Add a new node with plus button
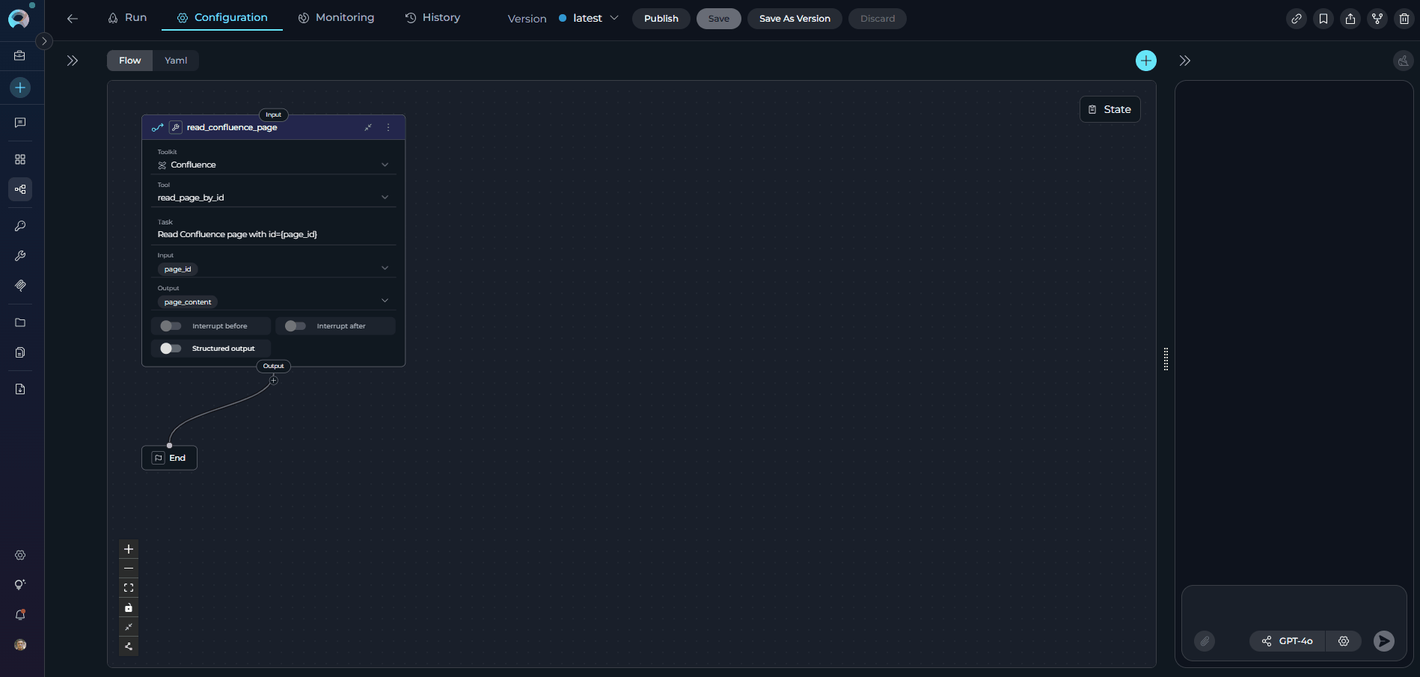This screenshot has width=1420, height=677. pyautogui.click(x=1145, y=61)
